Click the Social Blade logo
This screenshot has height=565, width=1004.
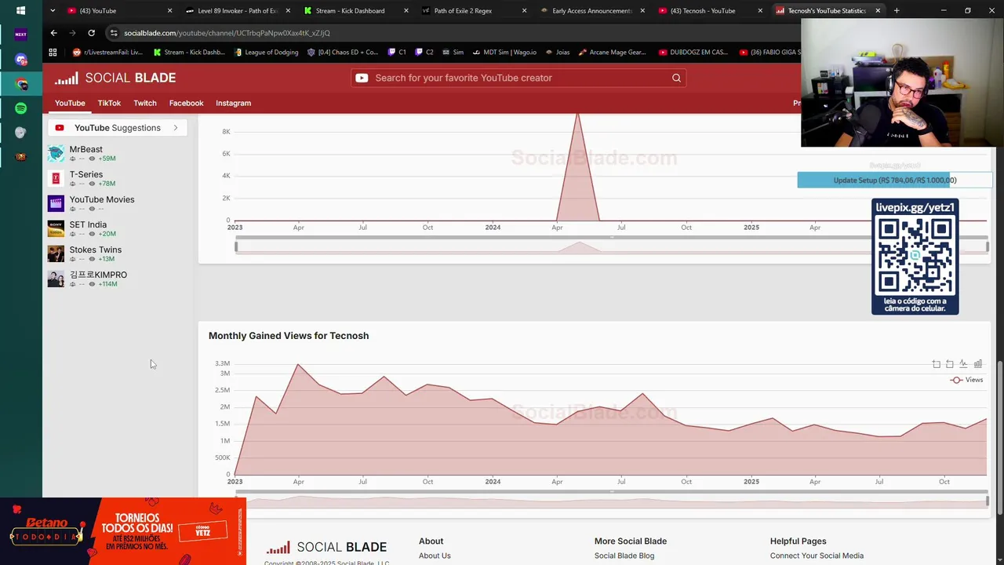point(115,78)
